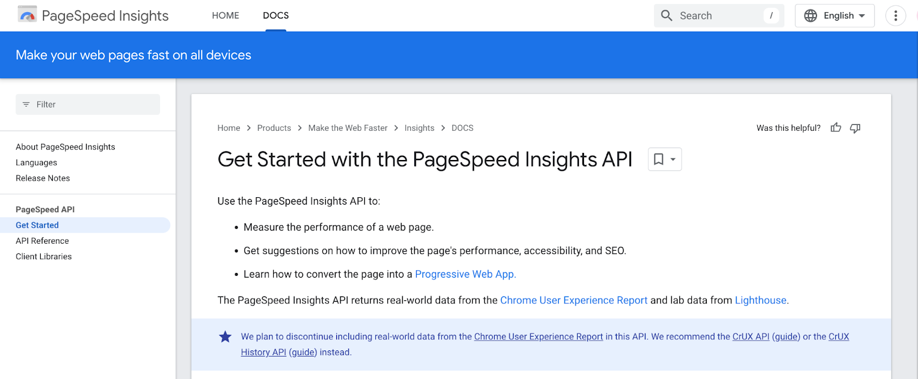The width and height of the screenshot is (918, 379).
Task: Open the three-dot more options menu
Action: (x=895, y=15)
